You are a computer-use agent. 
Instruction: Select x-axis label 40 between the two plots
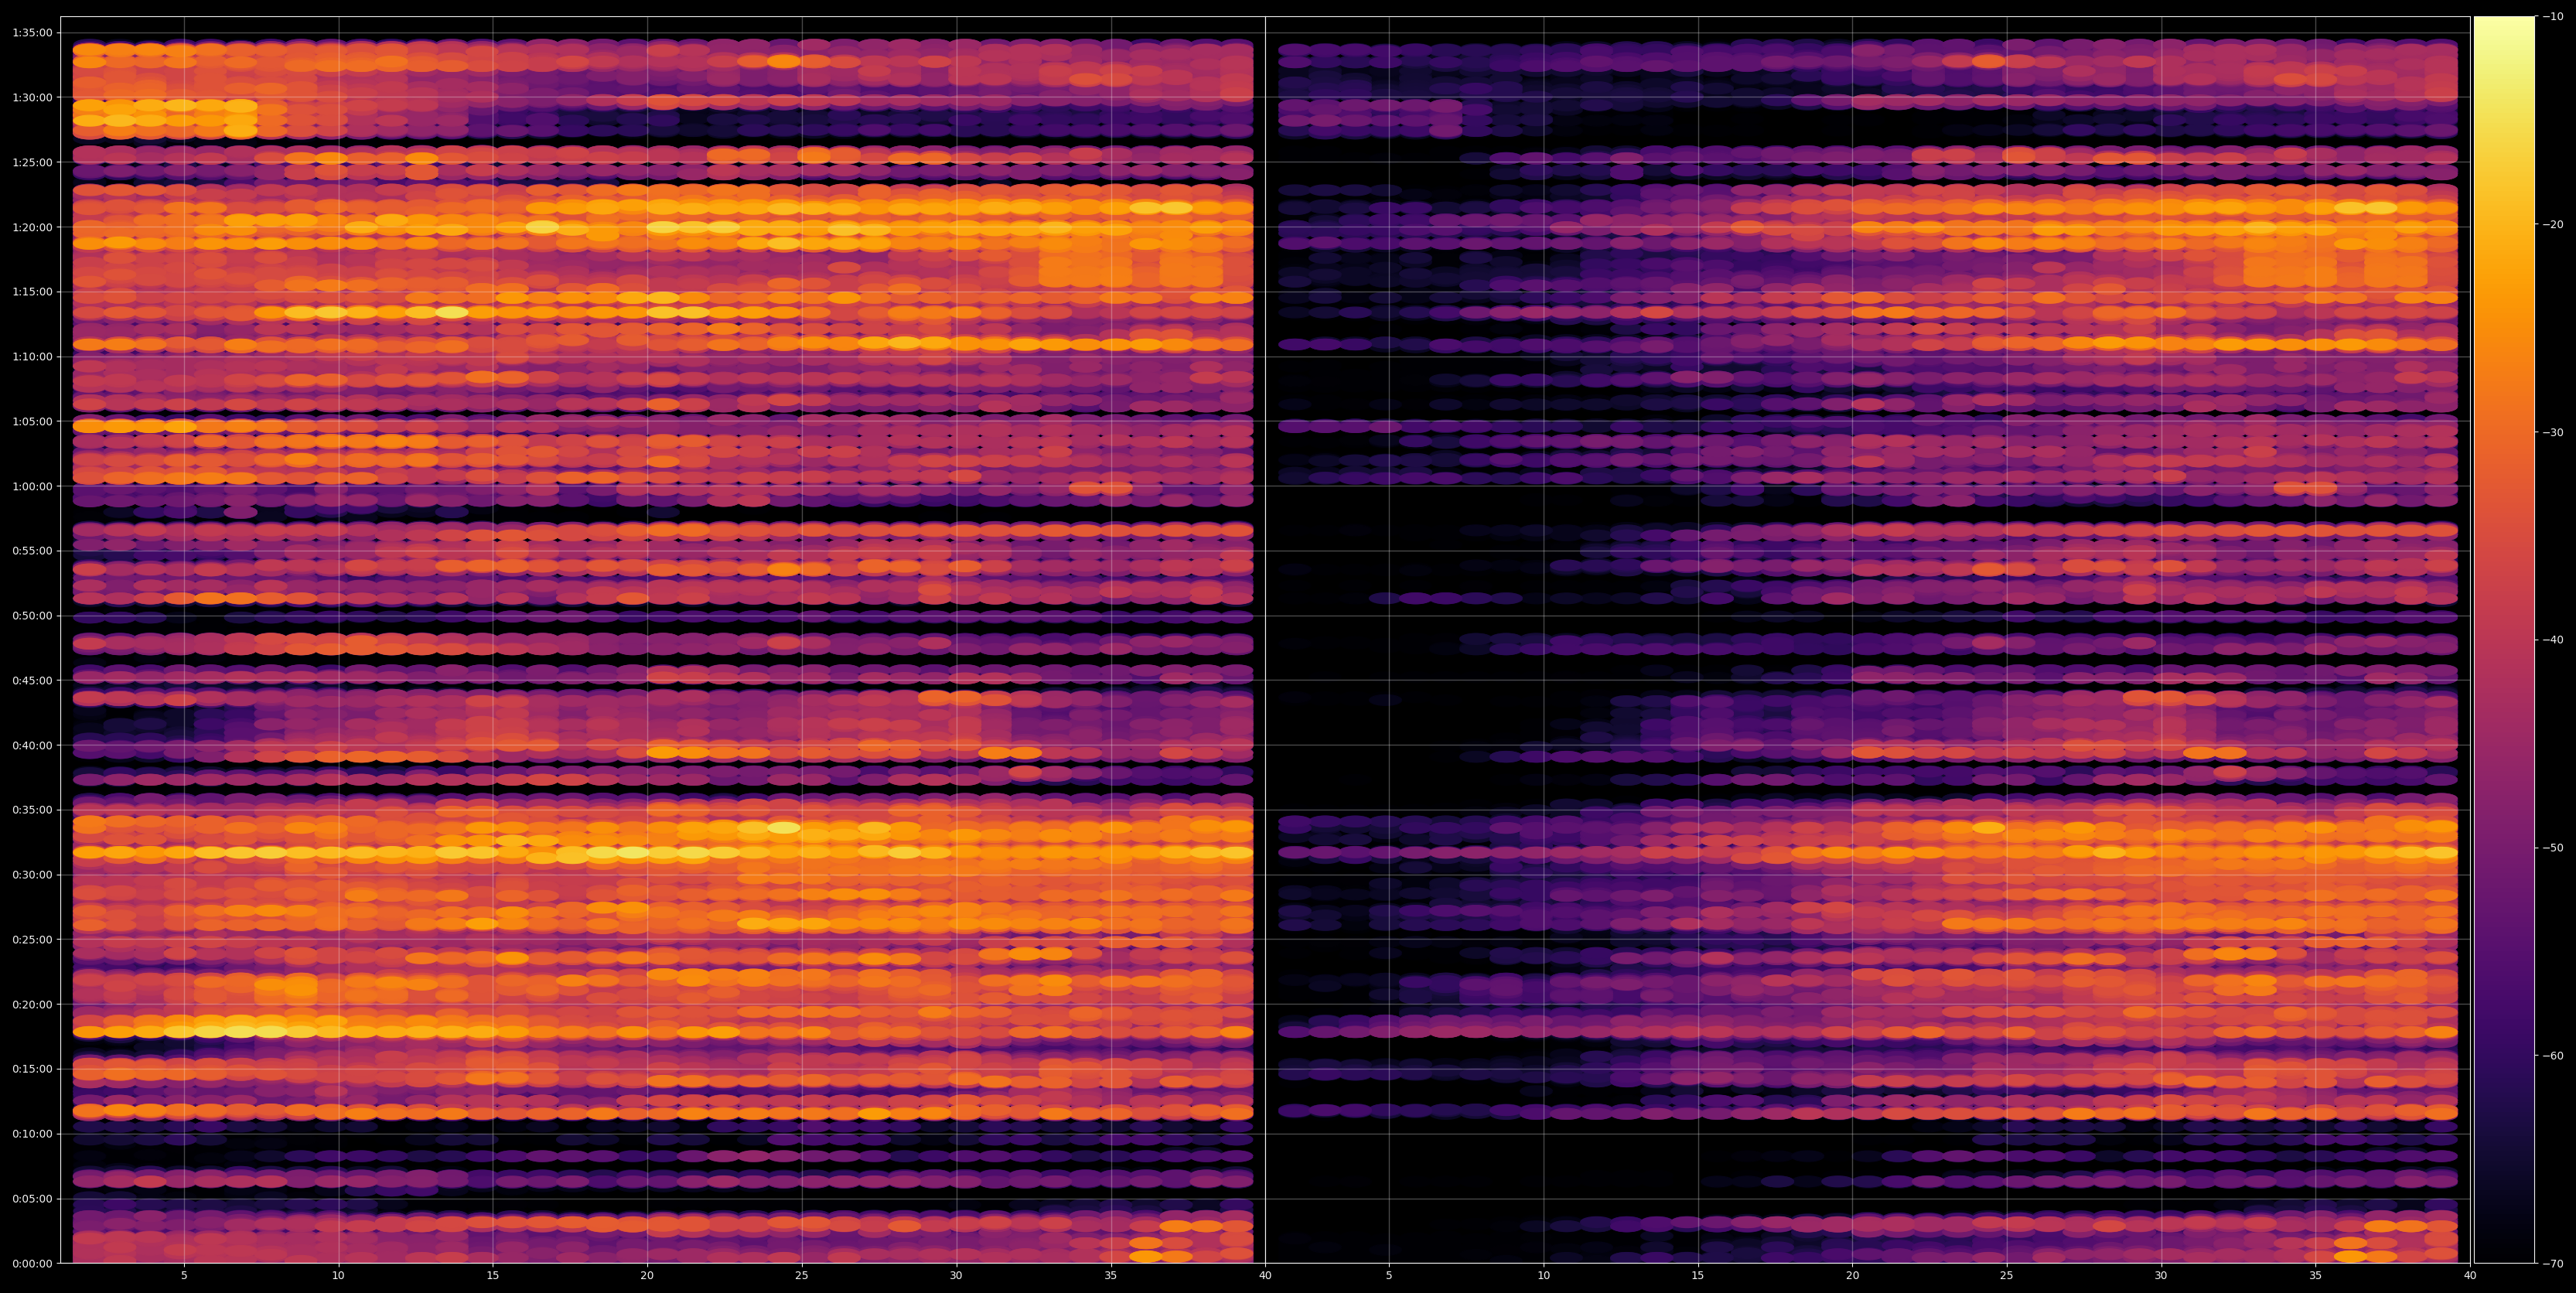(1265, 1276)
